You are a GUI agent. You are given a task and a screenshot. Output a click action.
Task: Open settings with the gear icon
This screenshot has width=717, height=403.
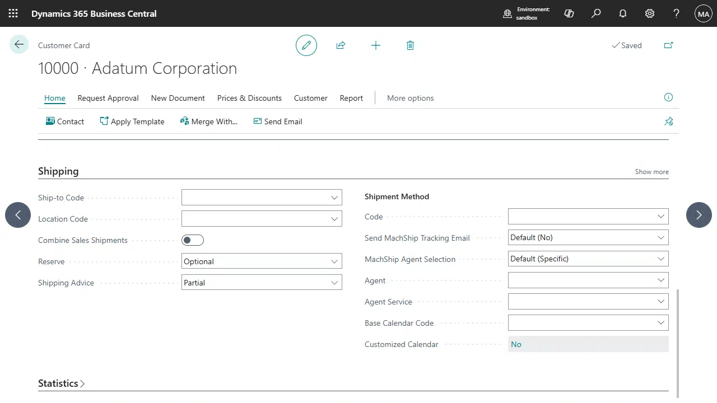(x=649, y=13)
